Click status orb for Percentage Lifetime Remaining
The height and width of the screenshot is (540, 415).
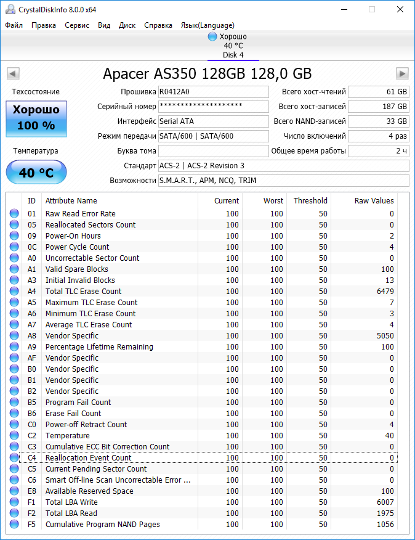click(x=14, y=346)
